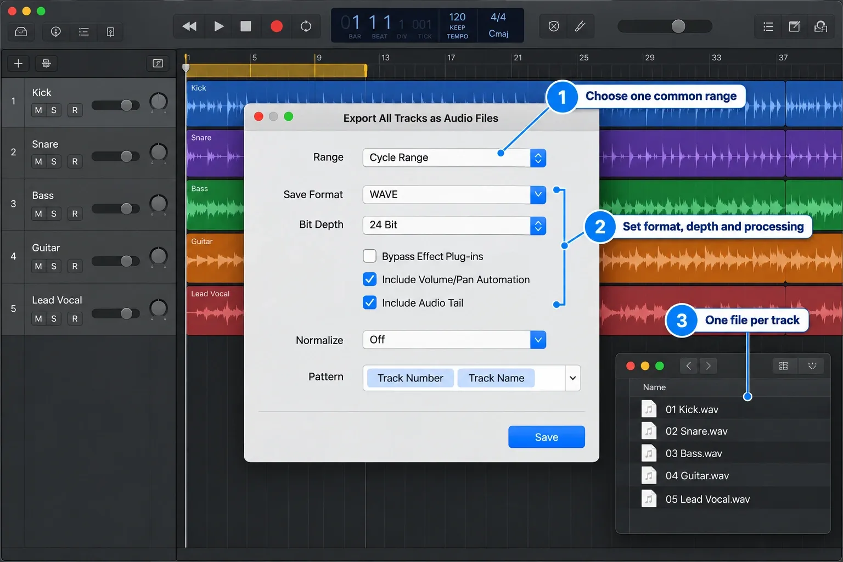The width and height of the screenshot is (843, 562).
Task: Click the Lead Vocal pan knob
Action: coord(159,308)
